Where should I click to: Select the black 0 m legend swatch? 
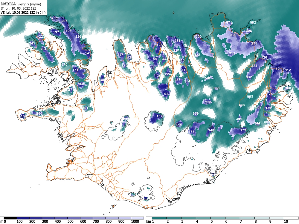(10, 218)
